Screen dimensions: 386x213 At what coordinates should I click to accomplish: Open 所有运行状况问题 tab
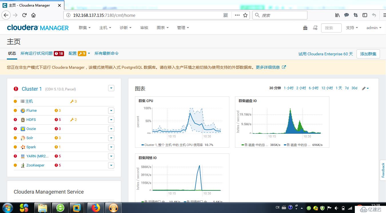point(42,53)
